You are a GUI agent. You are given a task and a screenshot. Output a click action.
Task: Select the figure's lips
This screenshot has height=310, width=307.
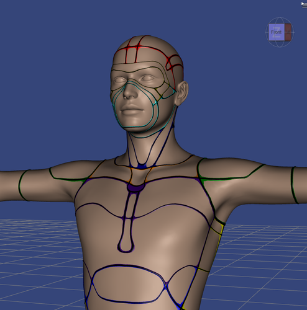(x=132, y=110)
